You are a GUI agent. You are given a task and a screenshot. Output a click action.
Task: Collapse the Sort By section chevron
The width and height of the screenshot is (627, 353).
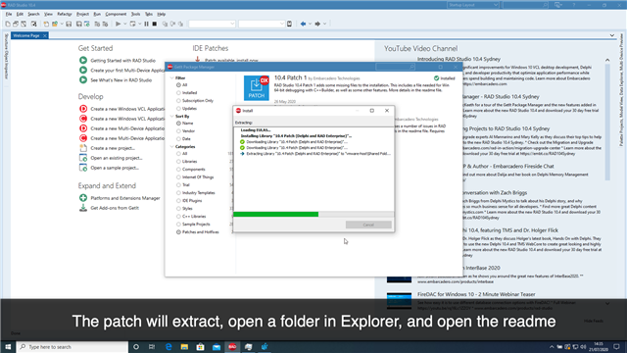(x=172, y=116)
